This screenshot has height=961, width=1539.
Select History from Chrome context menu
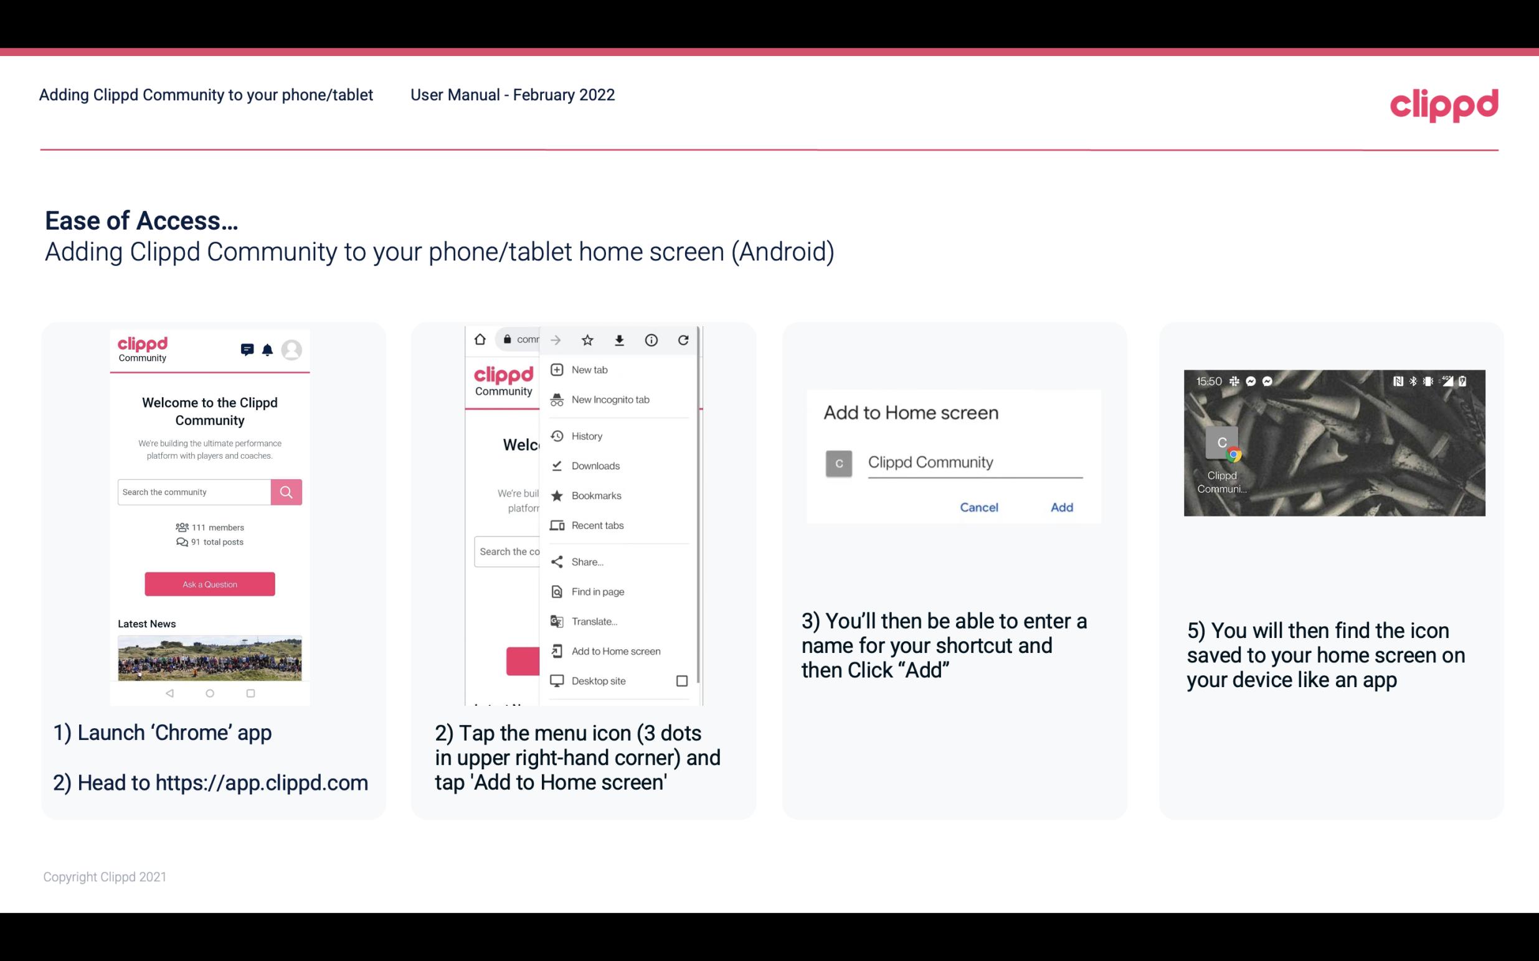tap(587, 435)
